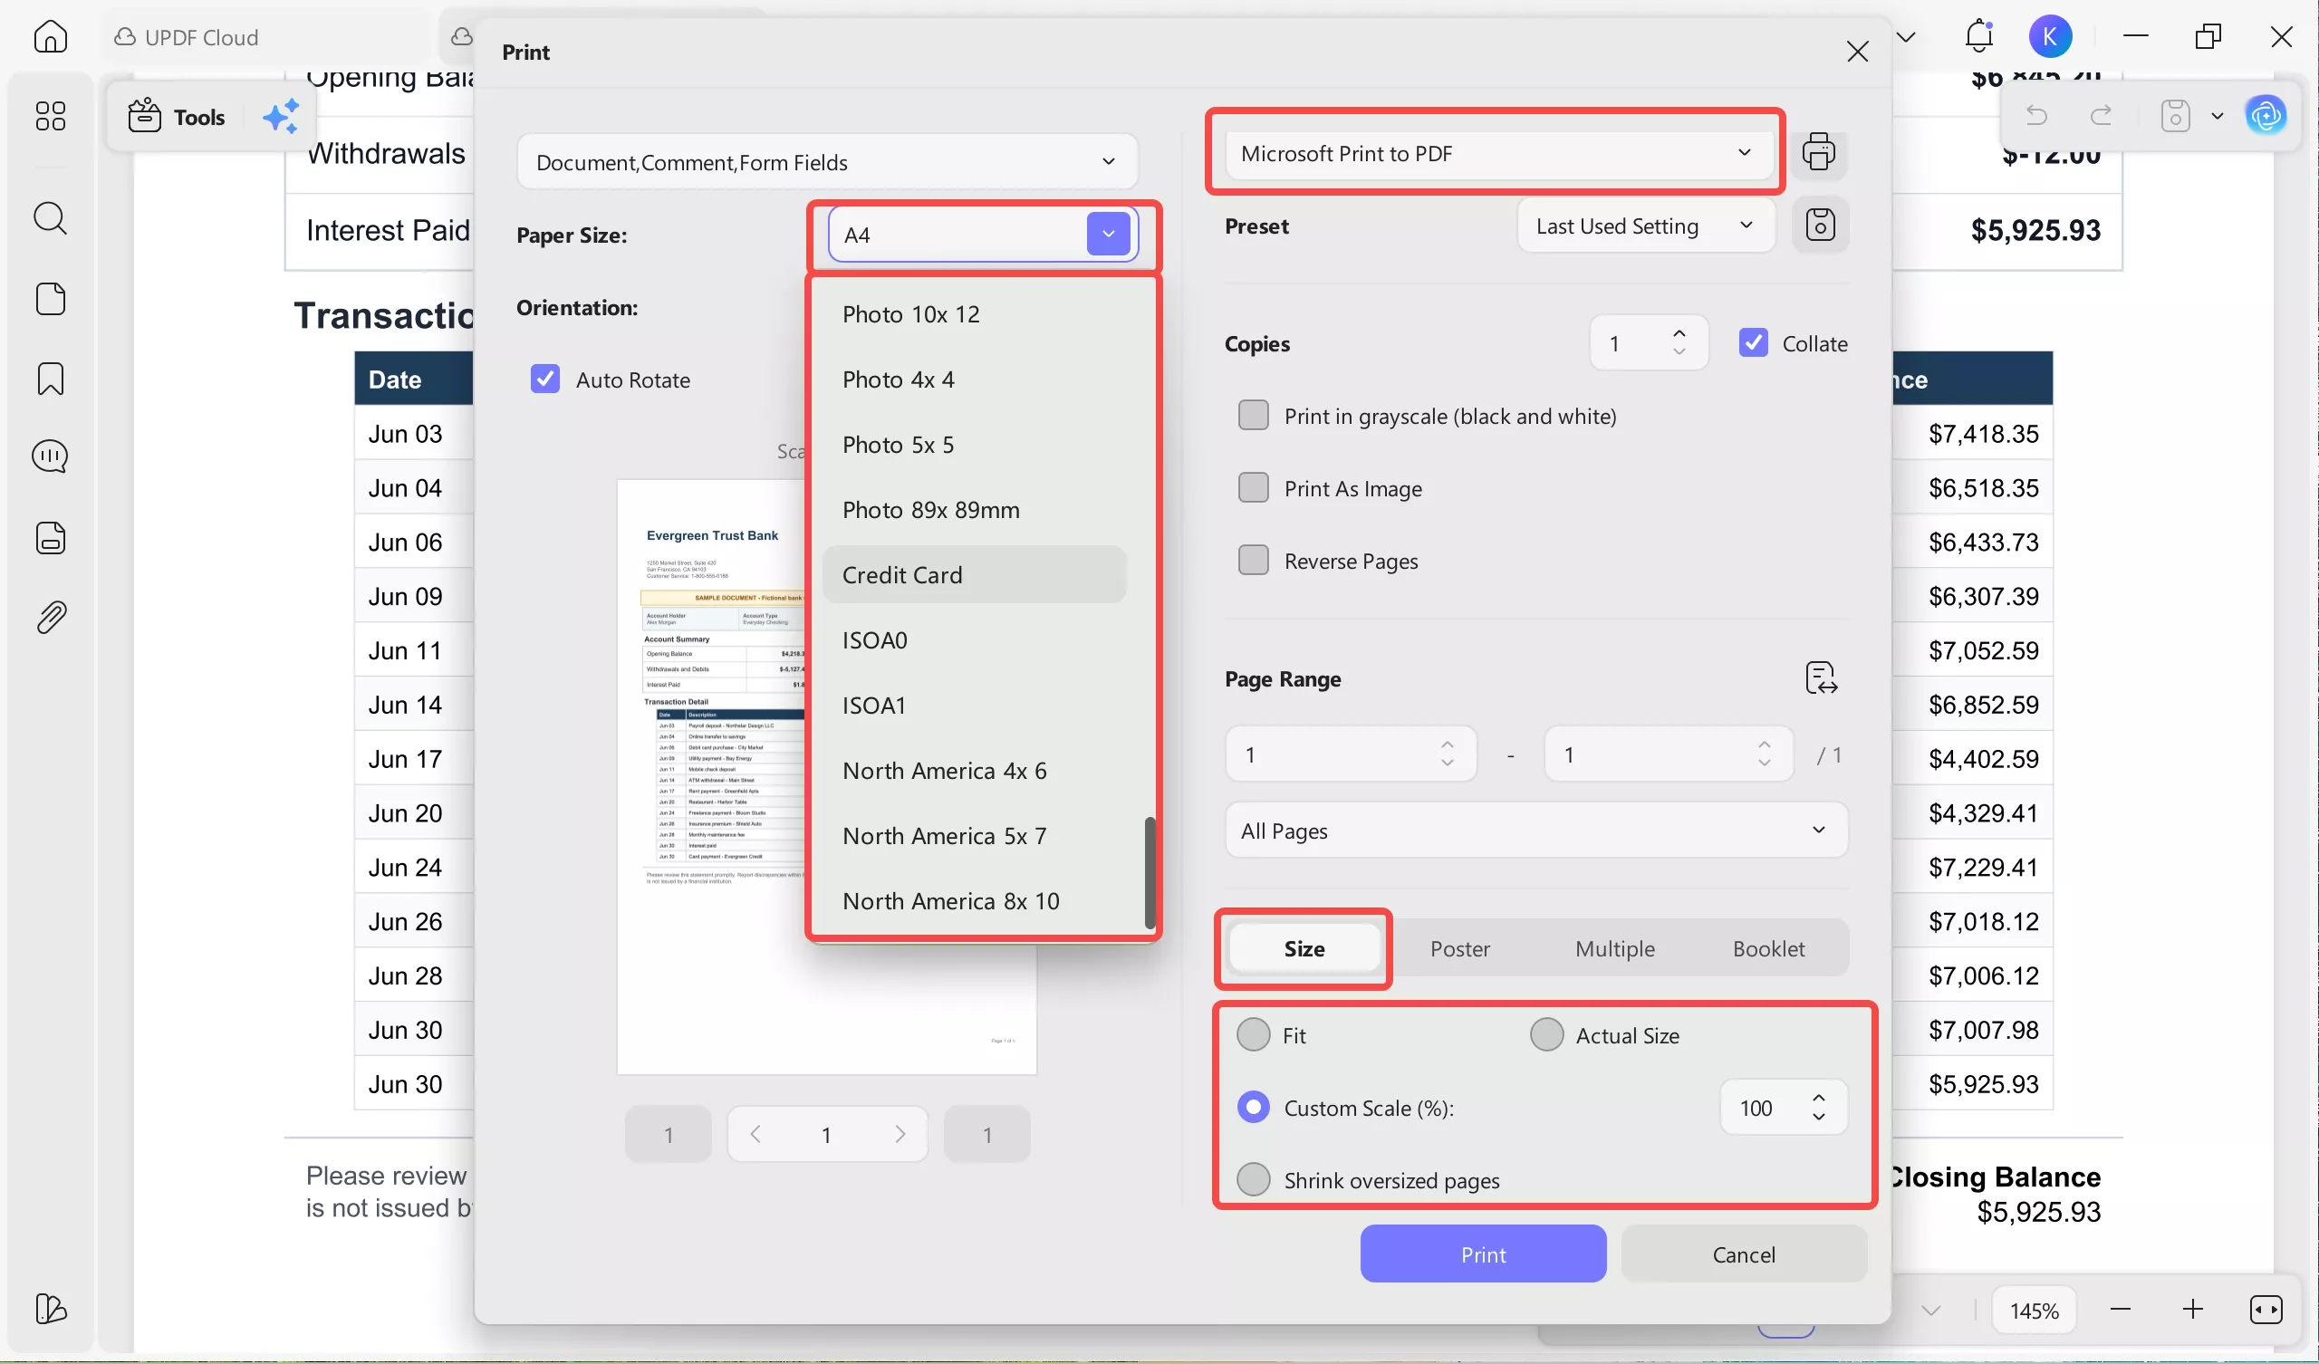Click the paper size list scrollbar
Viewport: 2319px width, 1364px height.
point(1150,872)
